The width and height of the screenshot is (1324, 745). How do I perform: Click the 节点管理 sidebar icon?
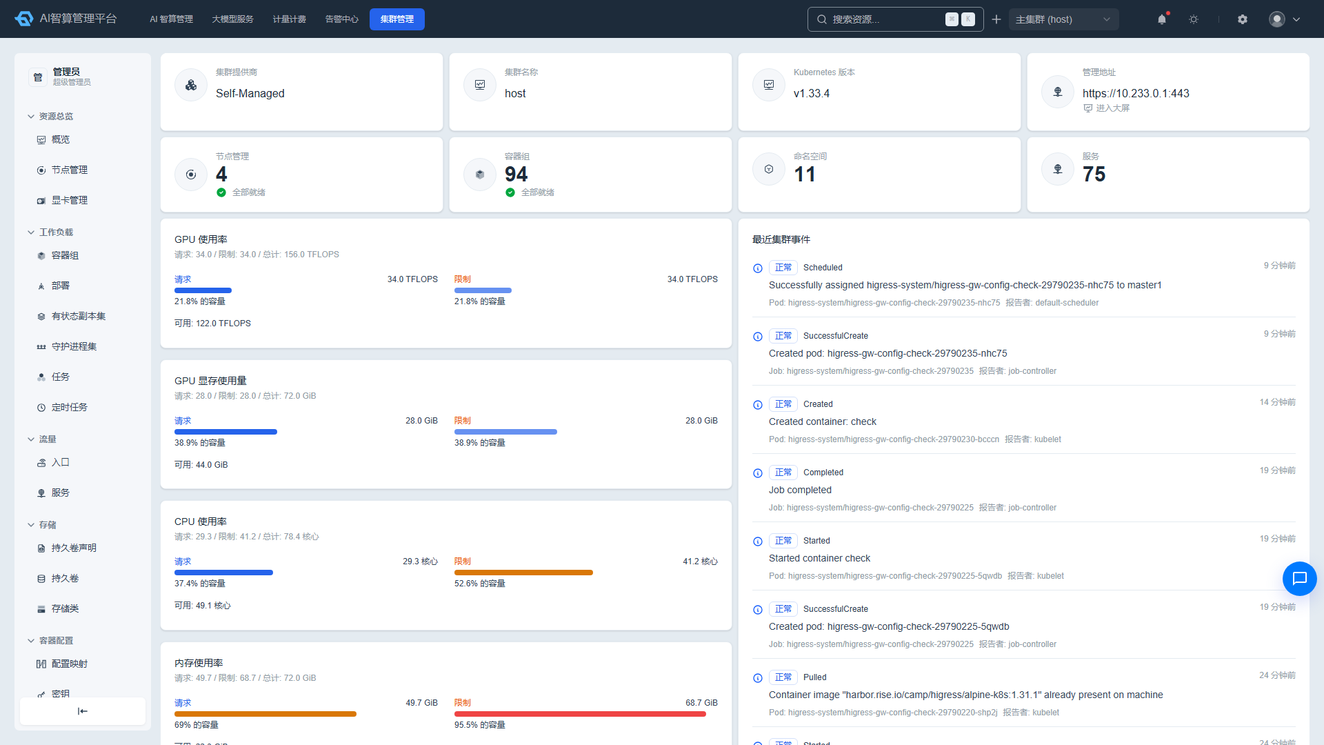[41, 170]
